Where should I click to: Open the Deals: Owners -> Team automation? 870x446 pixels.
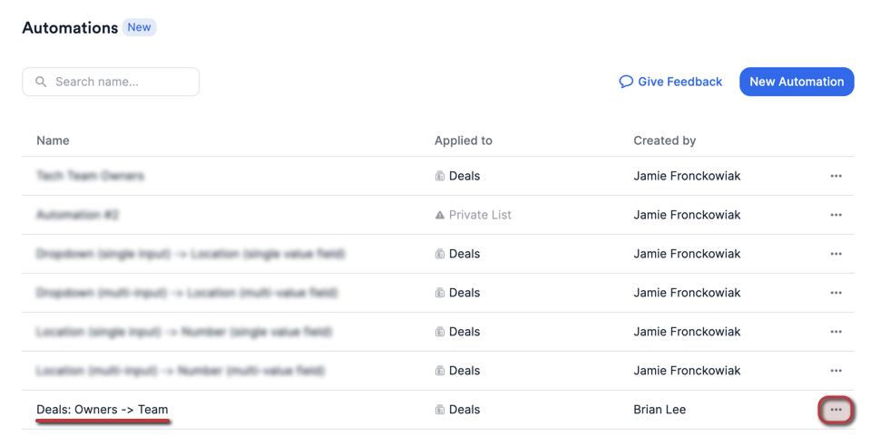coord(103,410)
